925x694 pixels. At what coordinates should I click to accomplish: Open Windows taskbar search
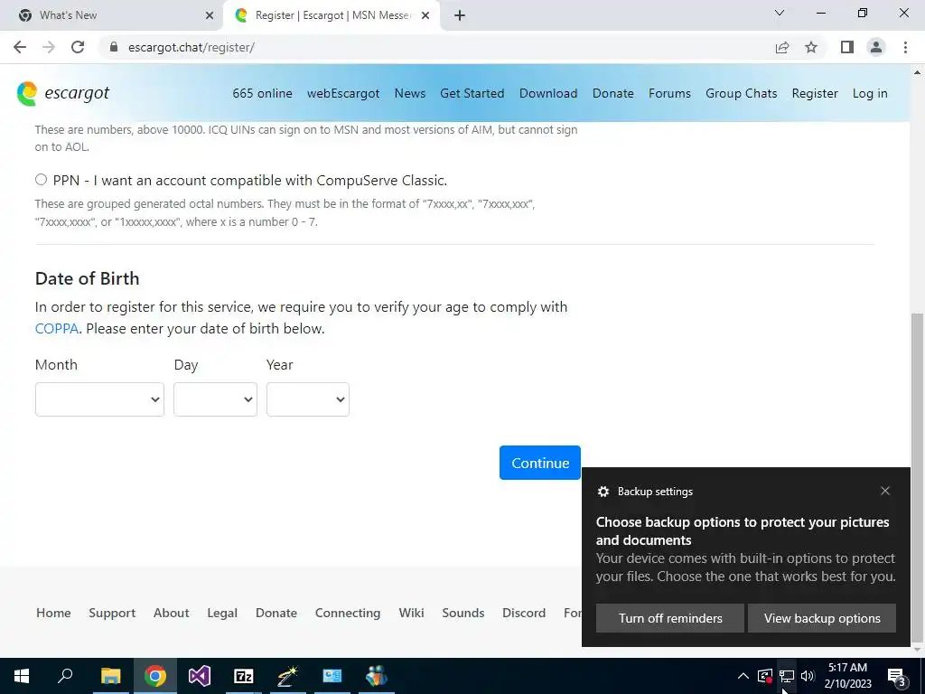[x=65, y=675]
